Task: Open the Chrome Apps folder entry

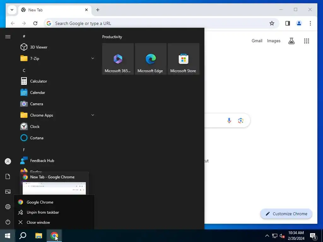Action: [42, 115]
